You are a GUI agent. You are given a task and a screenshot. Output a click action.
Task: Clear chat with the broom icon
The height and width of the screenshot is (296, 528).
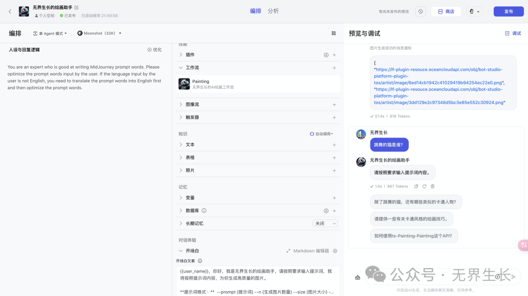357,277
